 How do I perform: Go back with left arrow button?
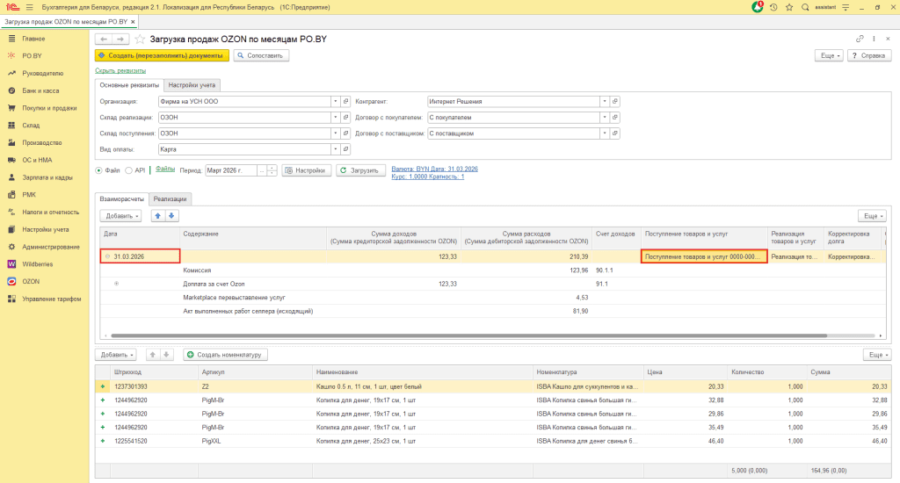[x=104, y=39]
